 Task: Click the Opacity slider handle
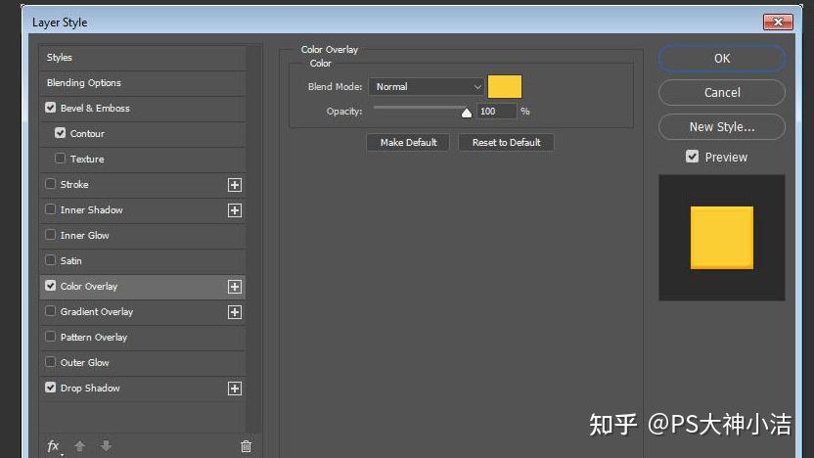(x=467, y=113)
